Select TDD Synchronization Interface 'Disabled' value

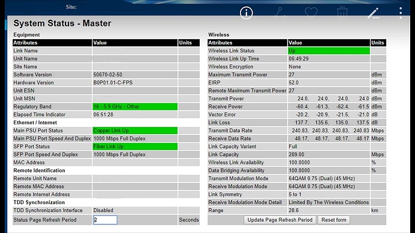click(x=103, y=211)
